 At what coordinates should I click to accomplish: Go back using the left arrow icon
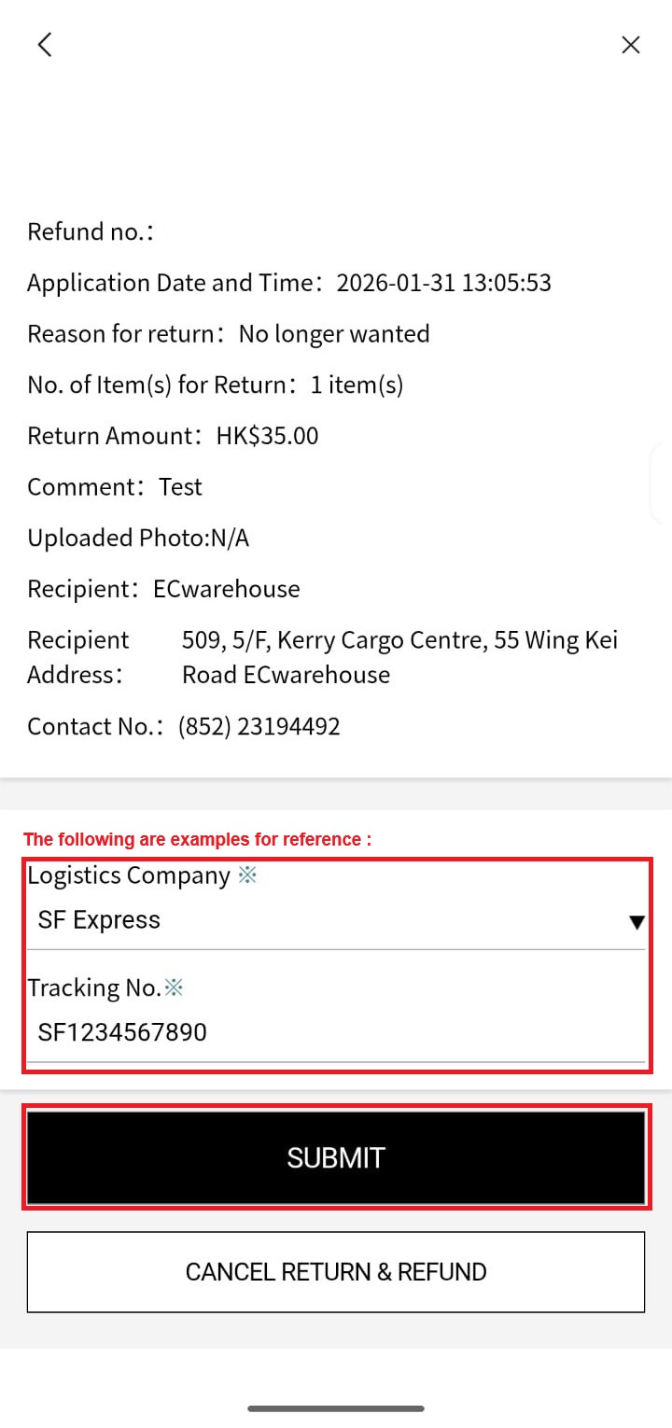pos(44,44)
